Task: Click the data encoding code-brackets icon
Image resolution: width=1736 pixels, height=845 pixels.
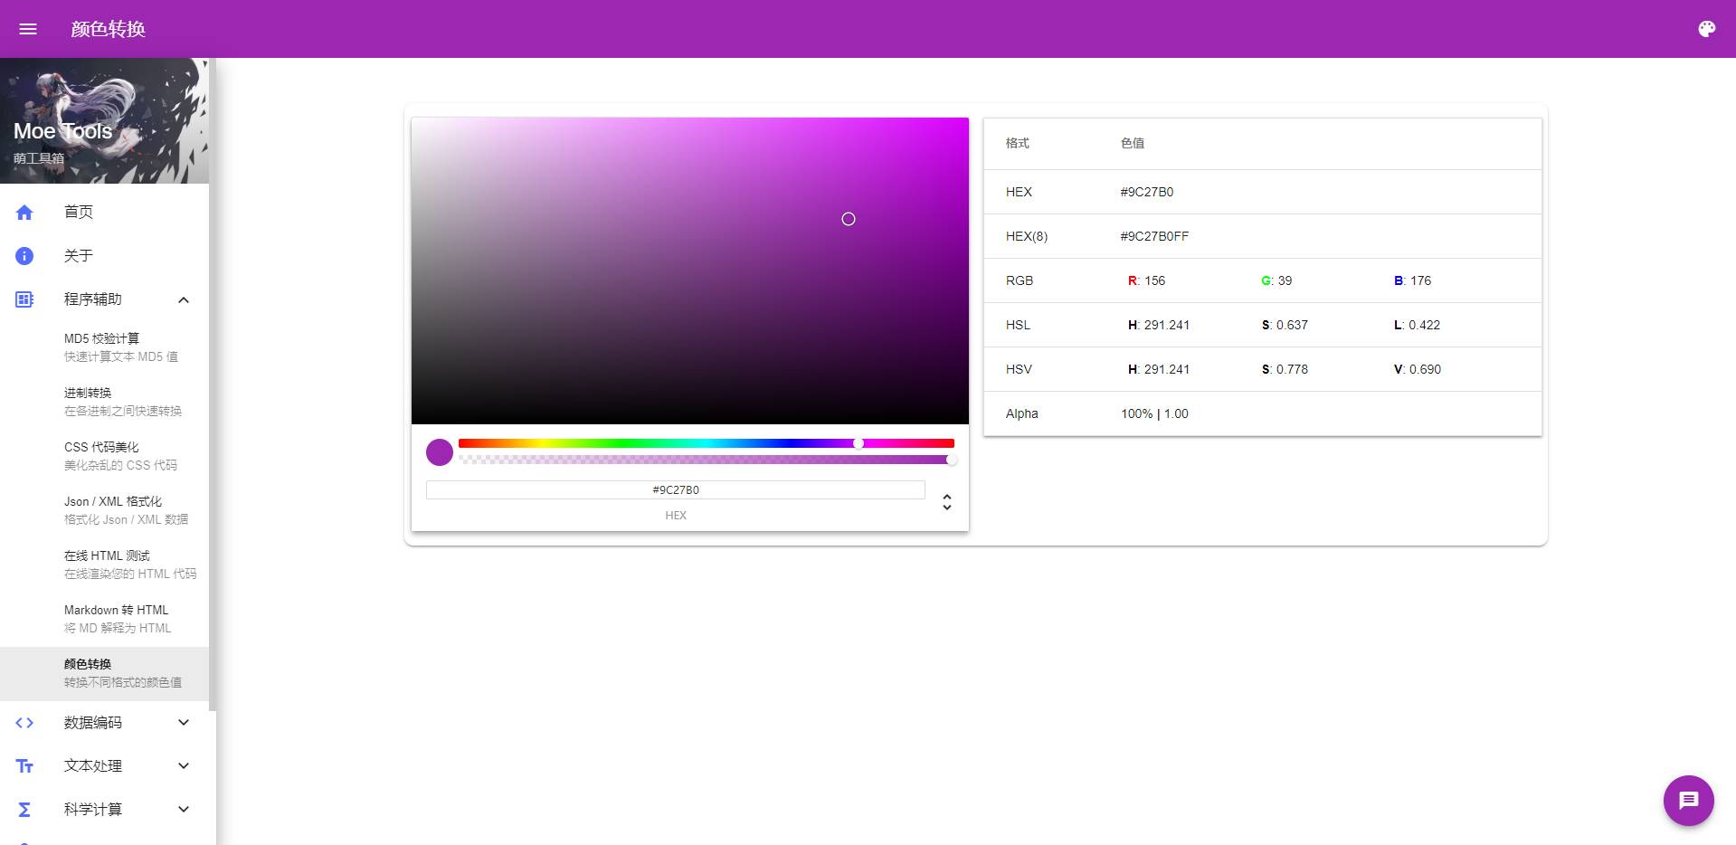Action: [24, 723]
